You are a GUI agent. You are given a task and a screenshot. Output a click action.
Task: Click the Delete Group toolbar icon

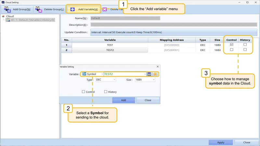point(38,9)
